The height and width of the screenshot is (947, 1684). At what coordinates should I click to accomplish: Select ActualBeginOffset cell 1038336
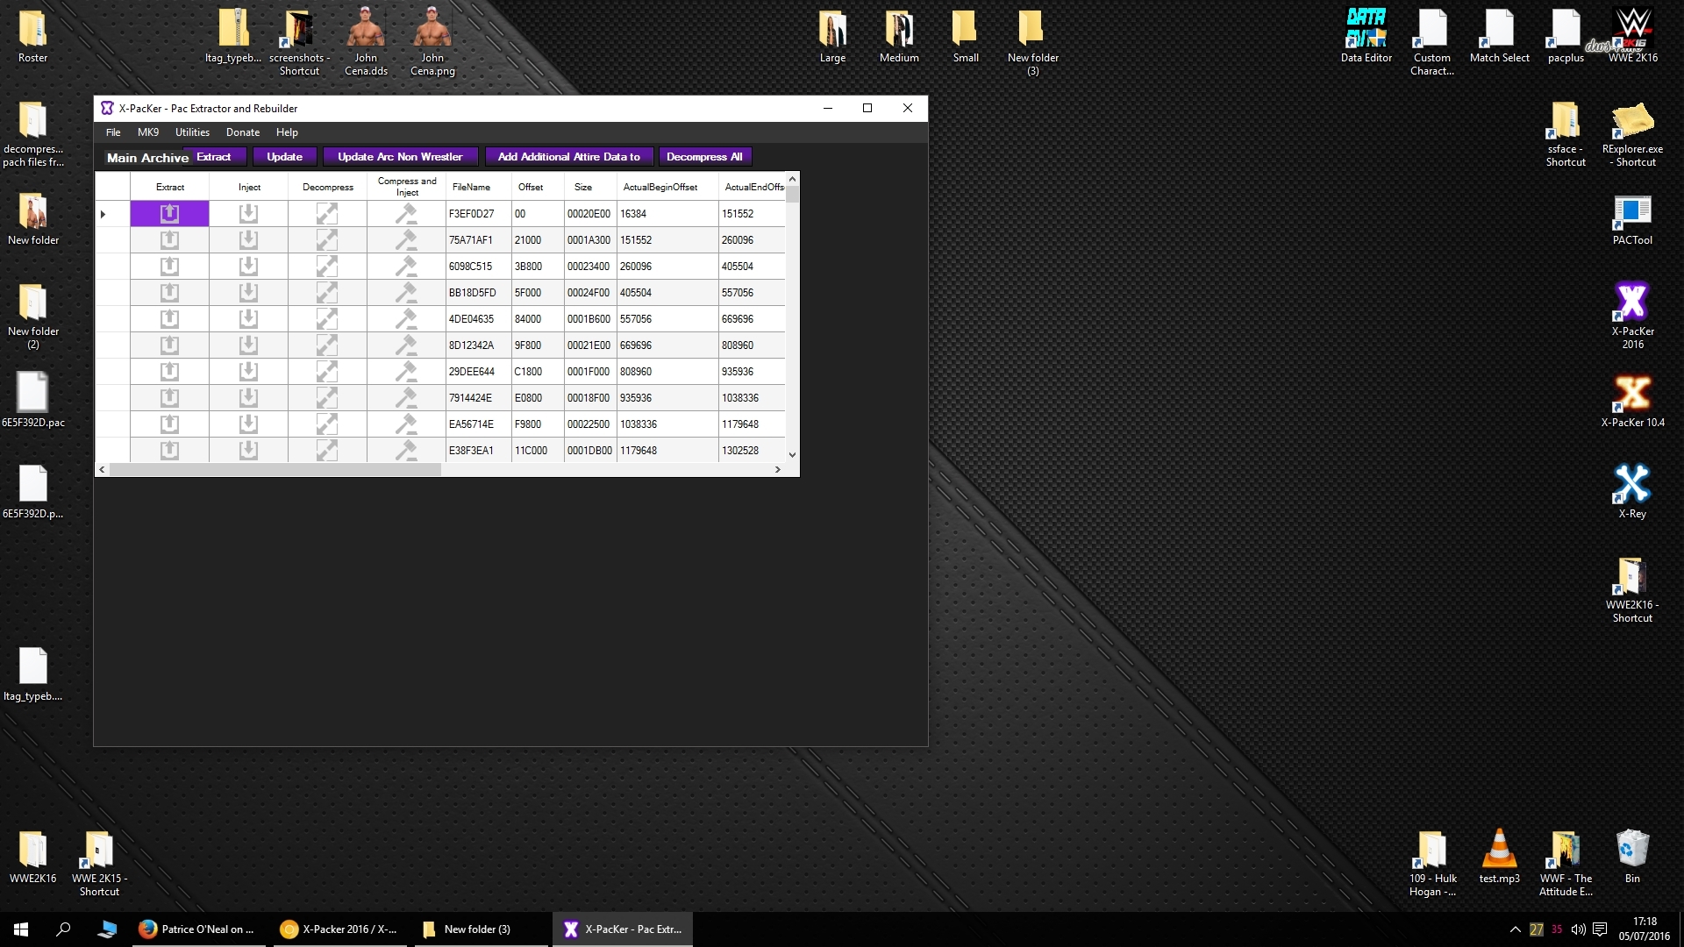[667, 424]
